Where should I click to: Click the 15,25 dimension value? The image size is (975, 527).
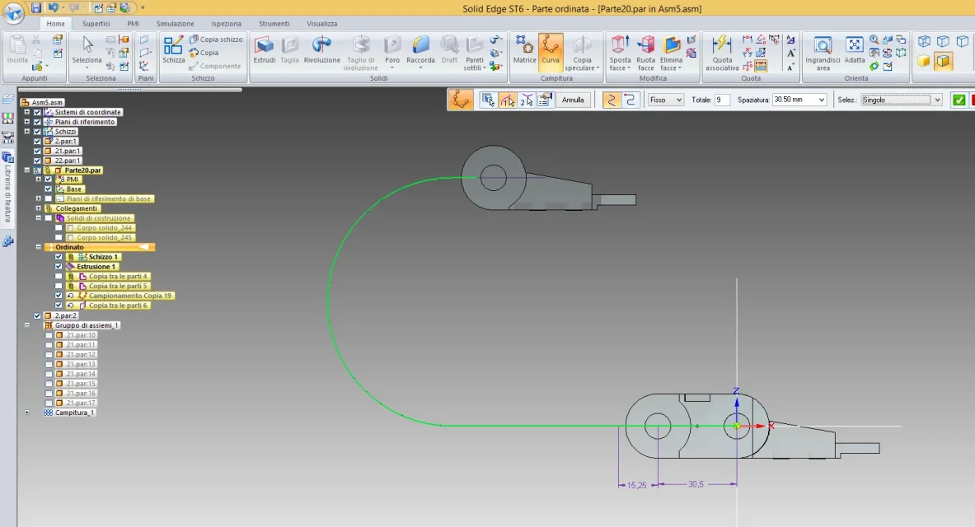[x=637, y=485]
